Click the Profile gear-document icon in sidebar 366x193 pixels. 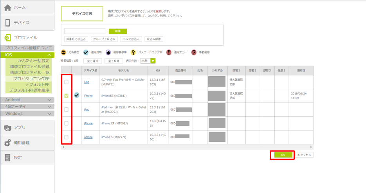pos(7,38)
